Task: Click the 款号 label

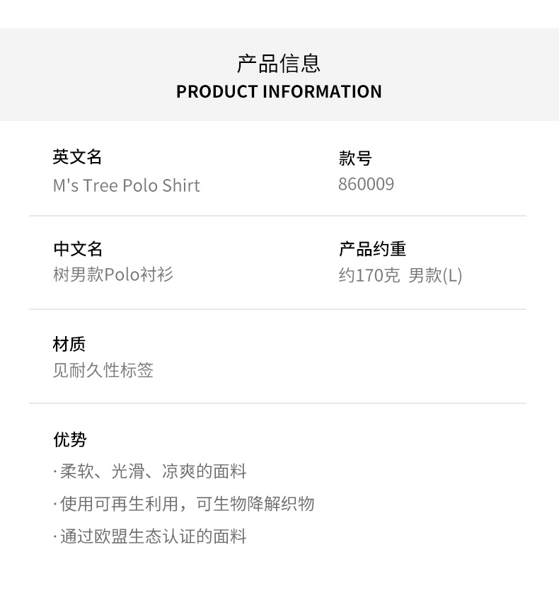Action: tap(355, 158)
